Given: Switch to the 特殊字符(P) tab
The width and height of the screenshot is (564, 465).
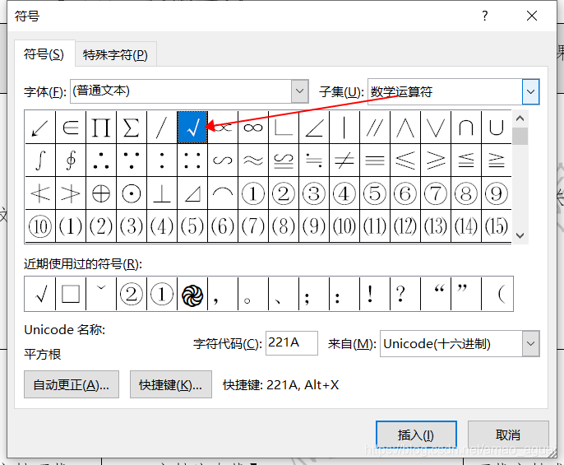Looking at the screenshot, I should [x=115, y=55].
